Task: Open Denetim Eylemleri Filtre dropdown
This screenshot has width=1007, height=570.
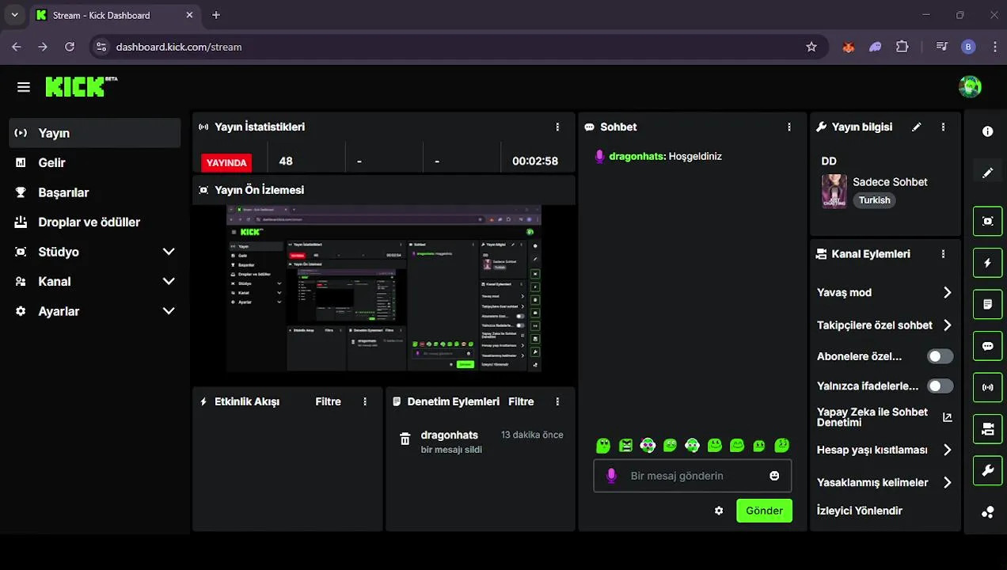Action: tap(521, 401)
